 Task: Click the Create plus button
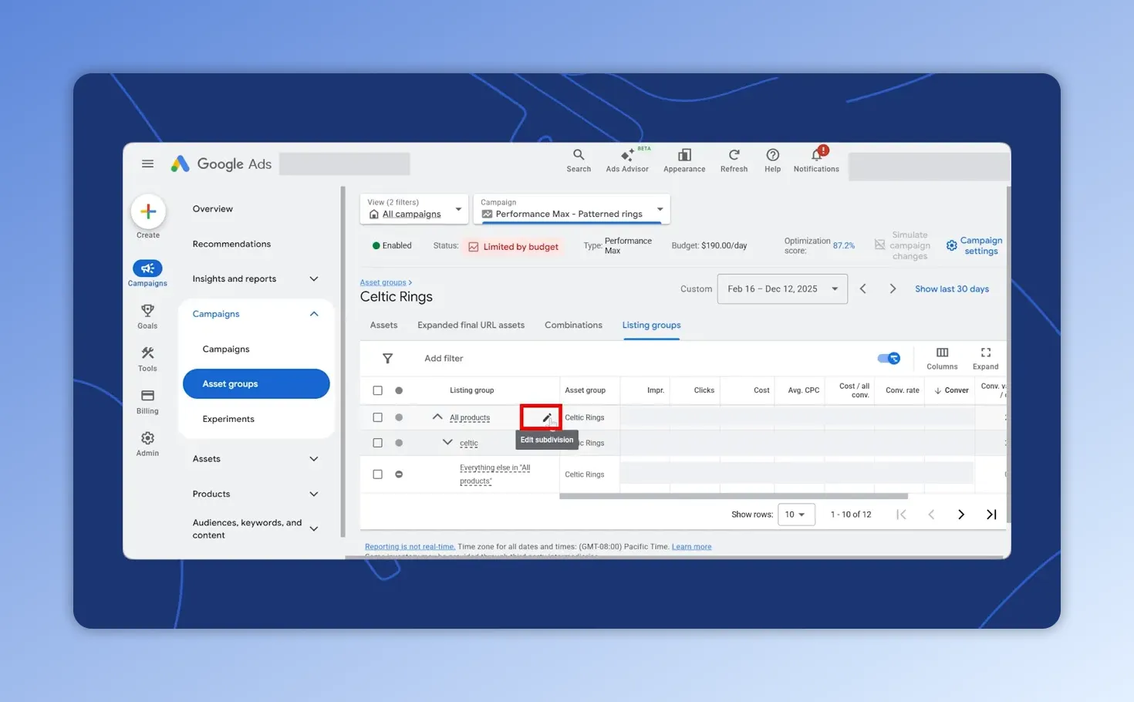click(148, 211)
